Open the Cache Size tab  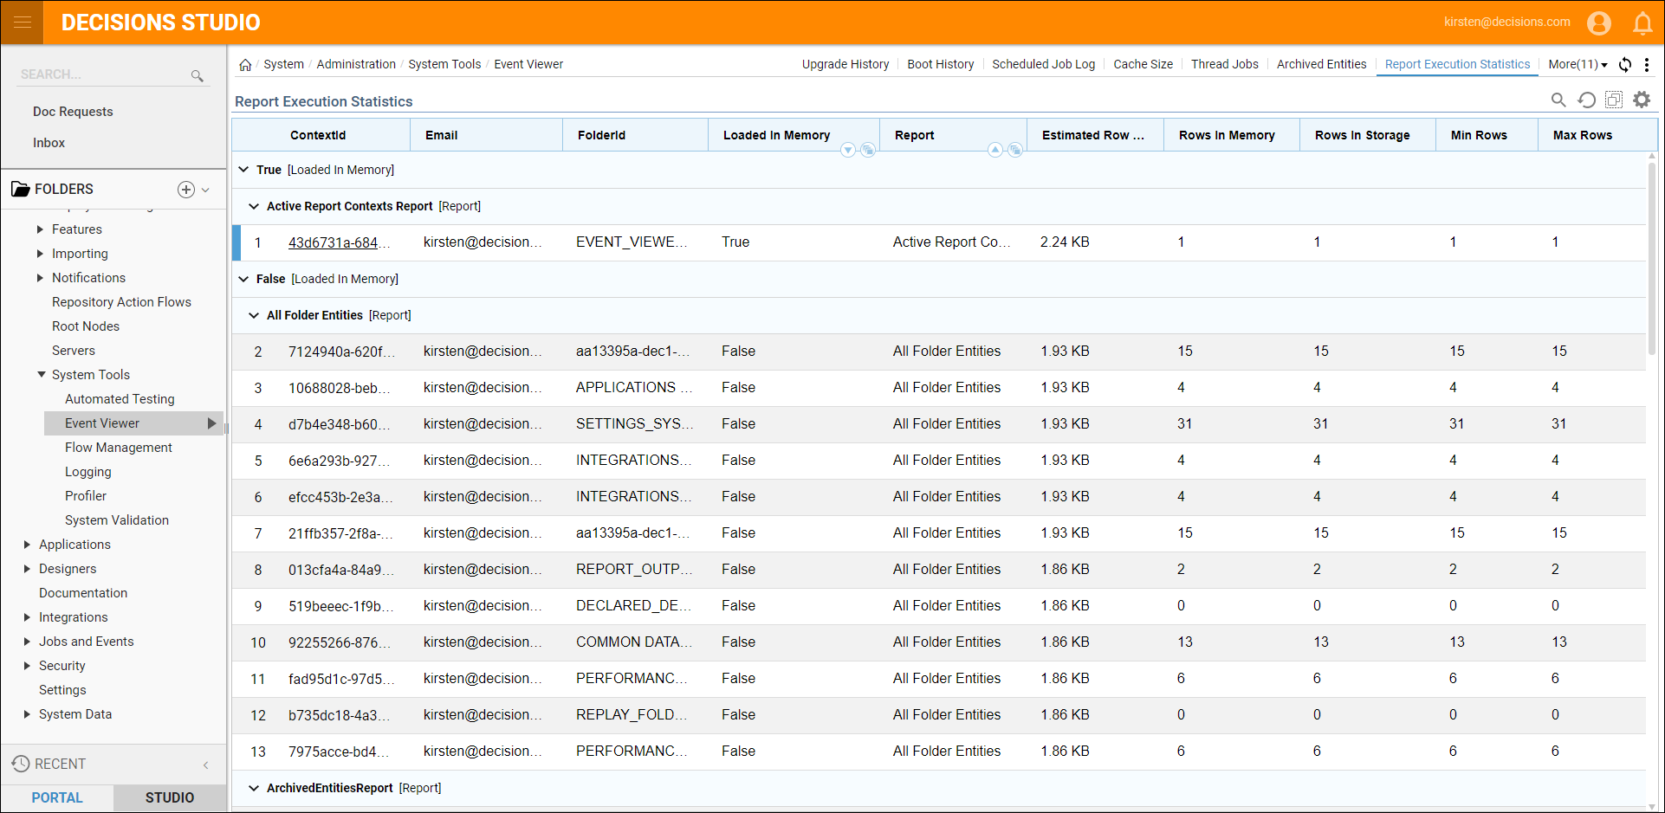(x=1143, y=65)
